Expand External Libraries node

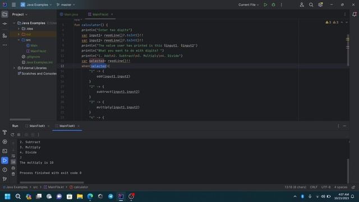tap(14, 68)
